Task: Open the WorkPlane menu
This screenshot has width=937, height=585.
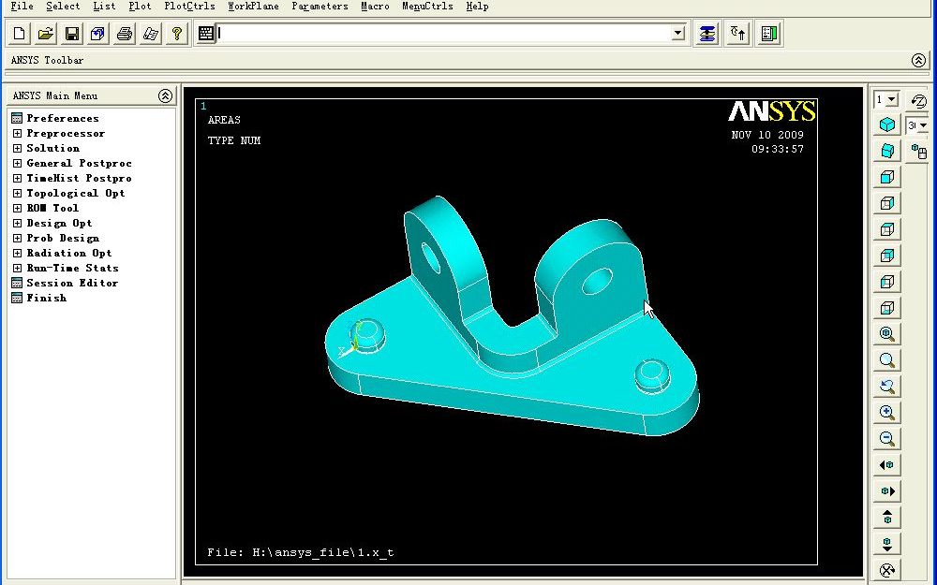Action: click(x=253, y=7)
